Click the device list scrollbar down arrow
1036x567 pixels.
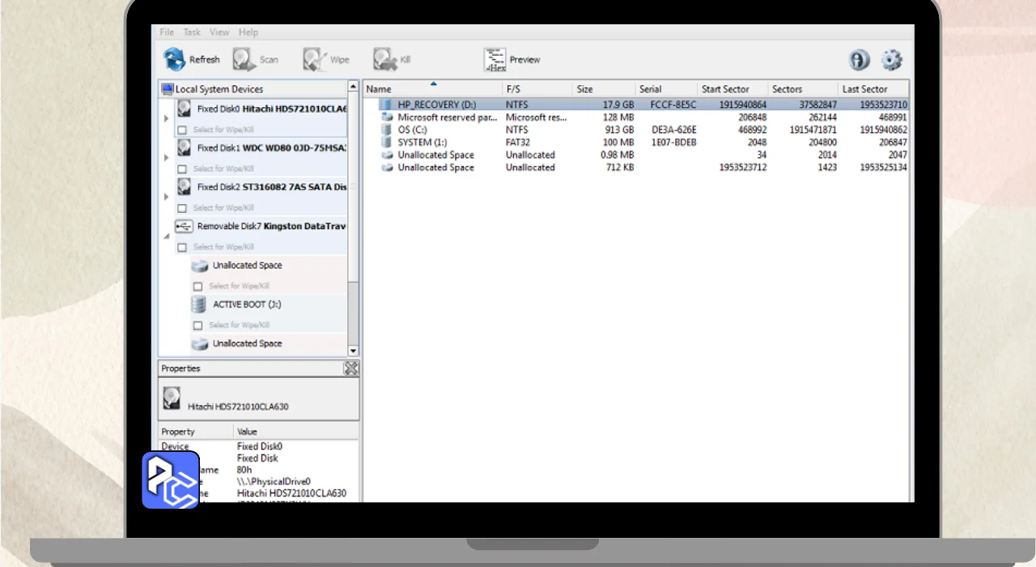click(x=353, y=351)
